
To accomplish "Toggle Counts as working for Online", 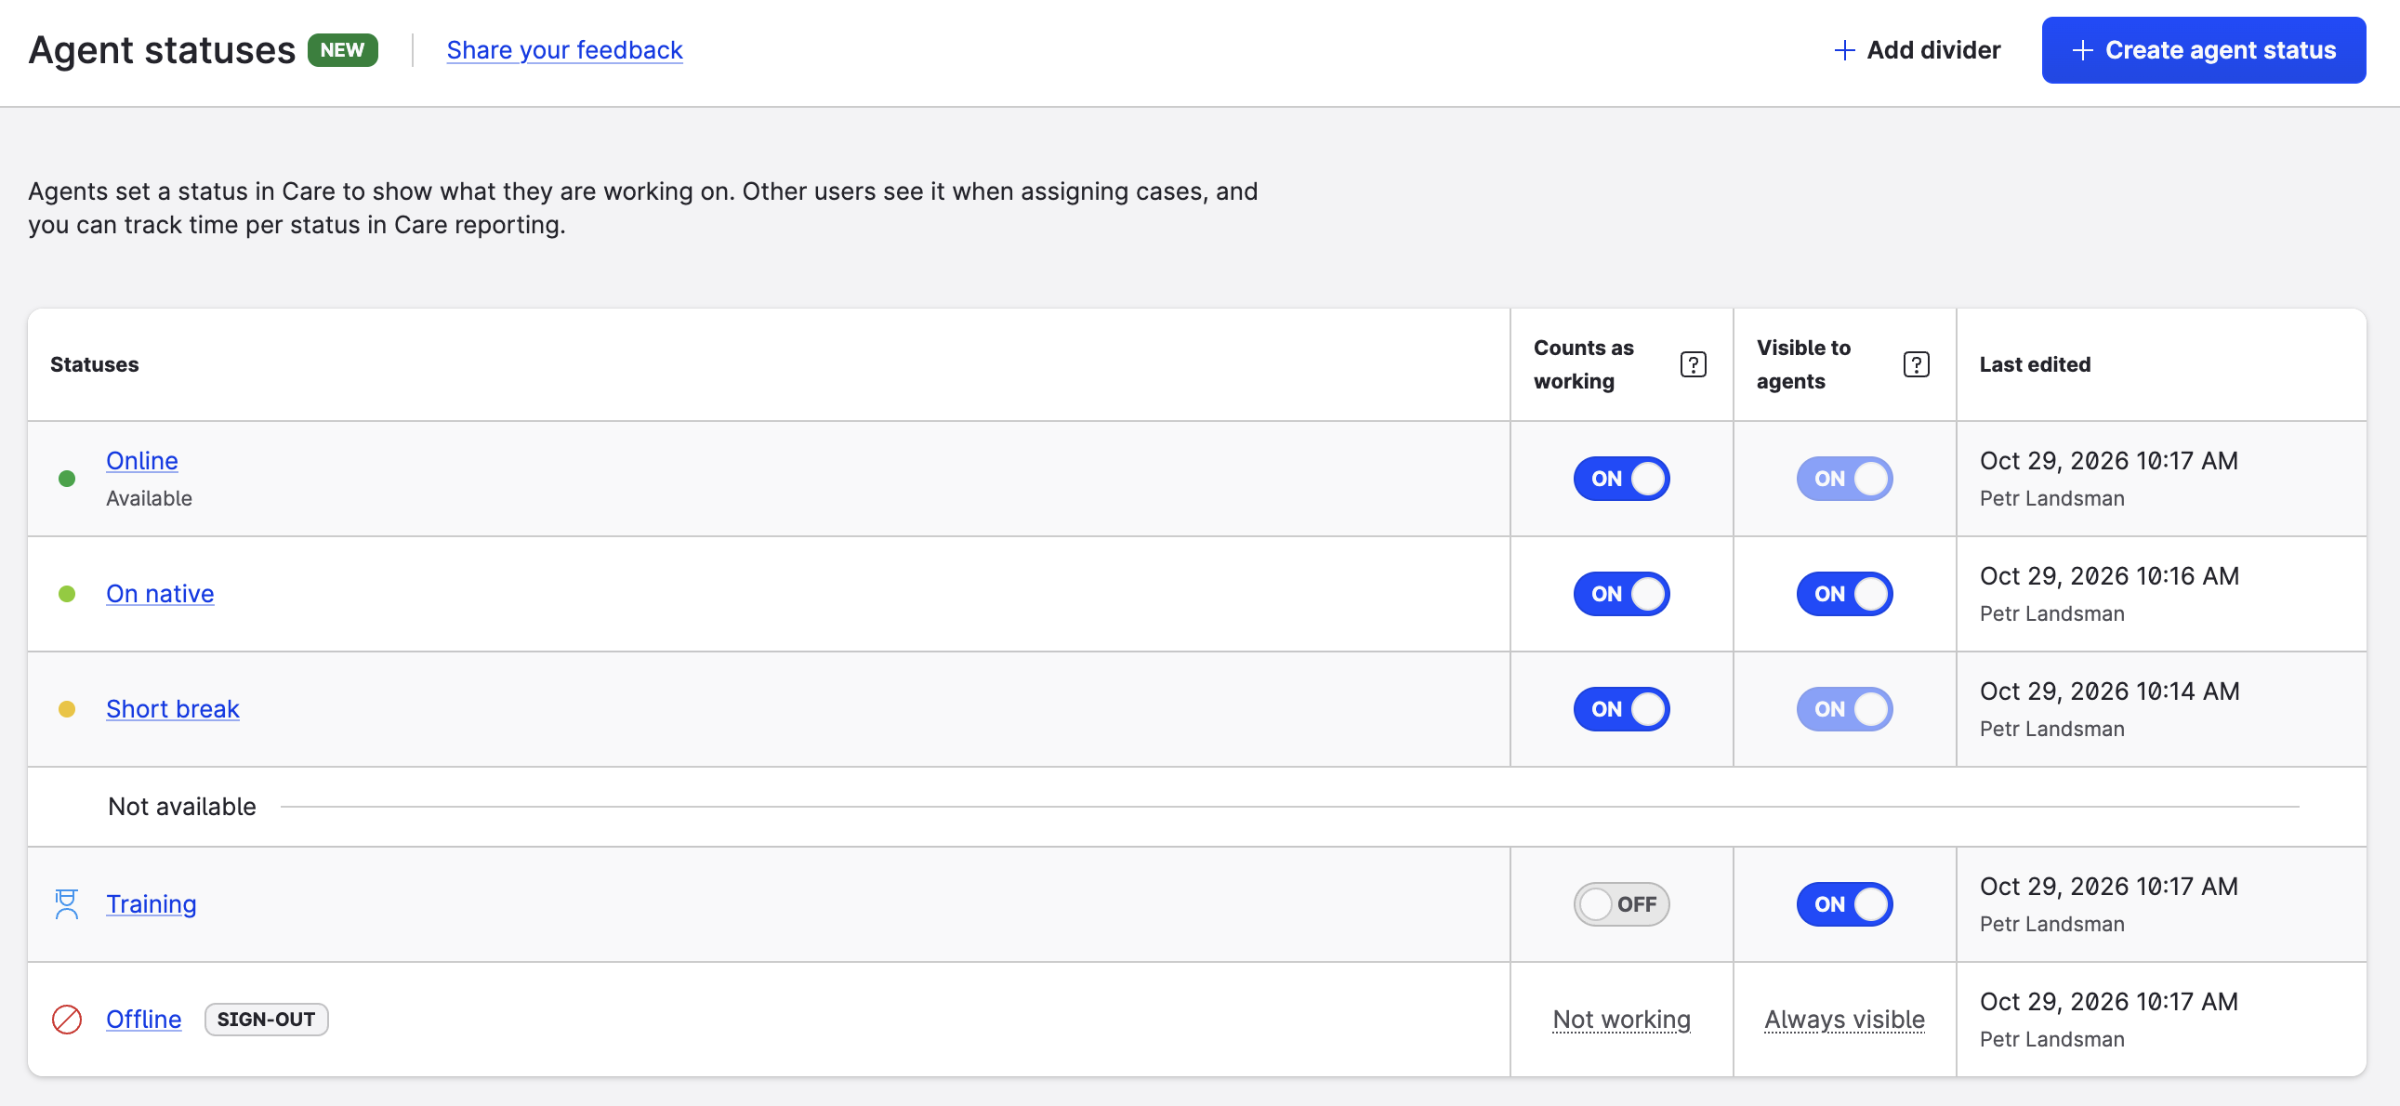I will (x=1621, y=479).
